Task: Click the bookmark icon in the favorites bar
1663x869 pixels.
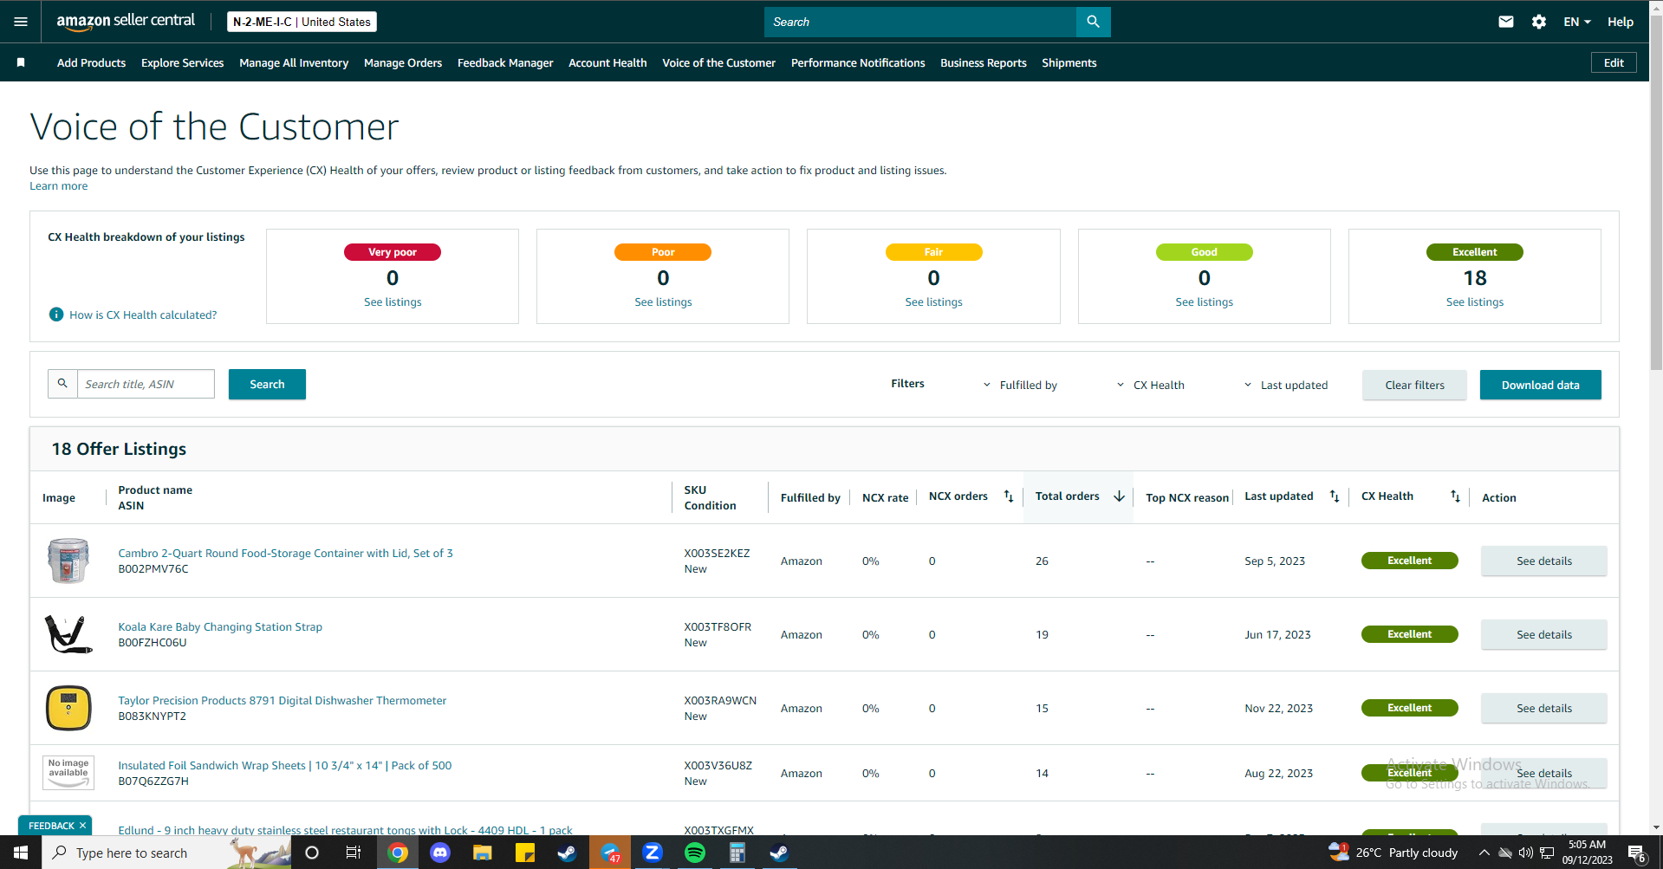Action: [21, 62]
